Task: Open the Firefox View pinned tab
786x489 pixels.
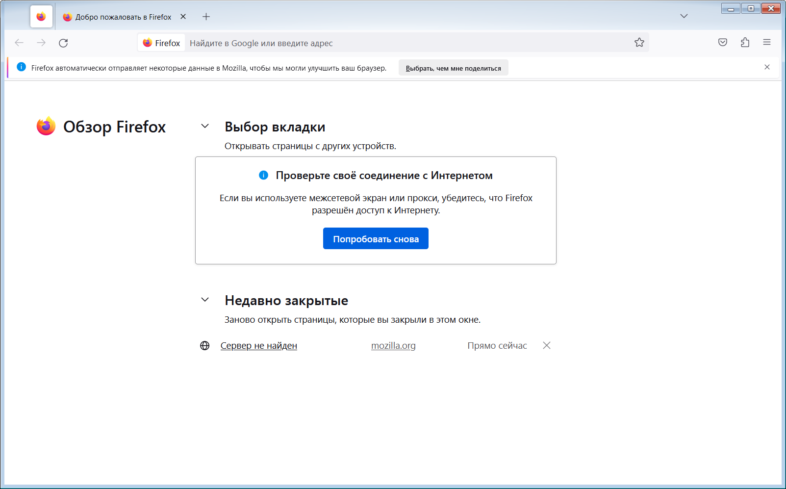Action: click(x=41, y=17)
